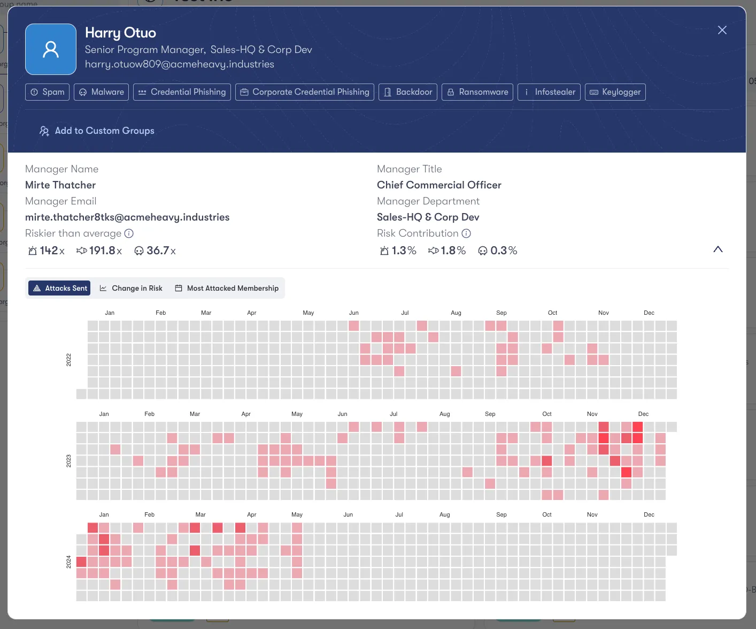Open the Risk Contribution info tooltip
Image resolution: width=756 pixels, height=629 pixels.
466,233
